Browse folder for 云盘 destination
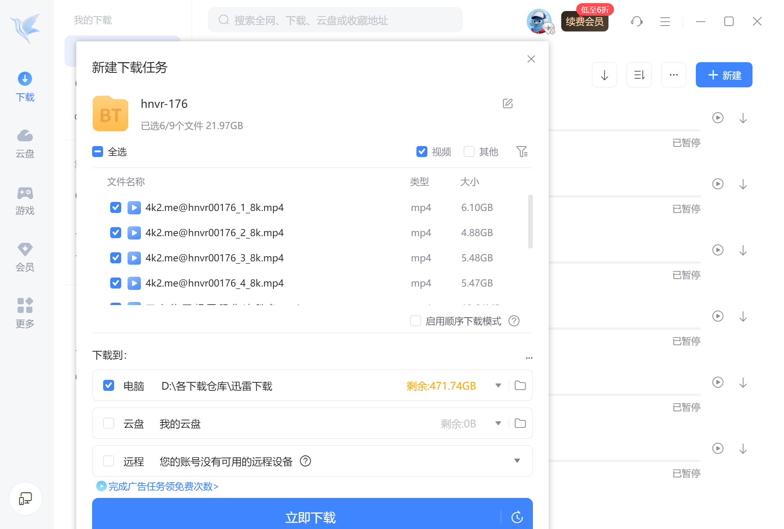Screen dimensions: 784x529 pos(520,423)
